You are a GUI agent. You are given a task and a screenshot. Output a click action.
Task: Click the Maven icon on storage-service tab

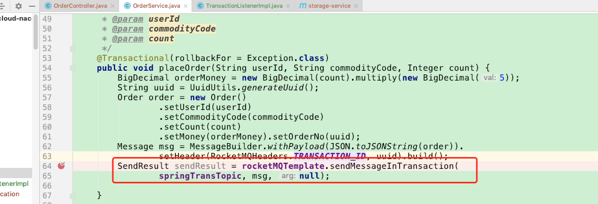pos(303,6)
